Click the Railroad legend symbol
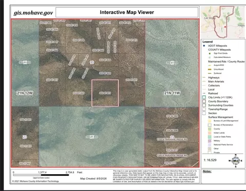This screenshot has width=246, height=191. [204, 93]
